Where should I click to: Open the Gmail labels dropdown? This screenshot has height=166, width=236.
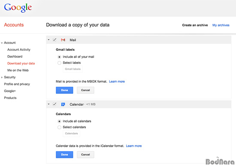click(73, 69)
